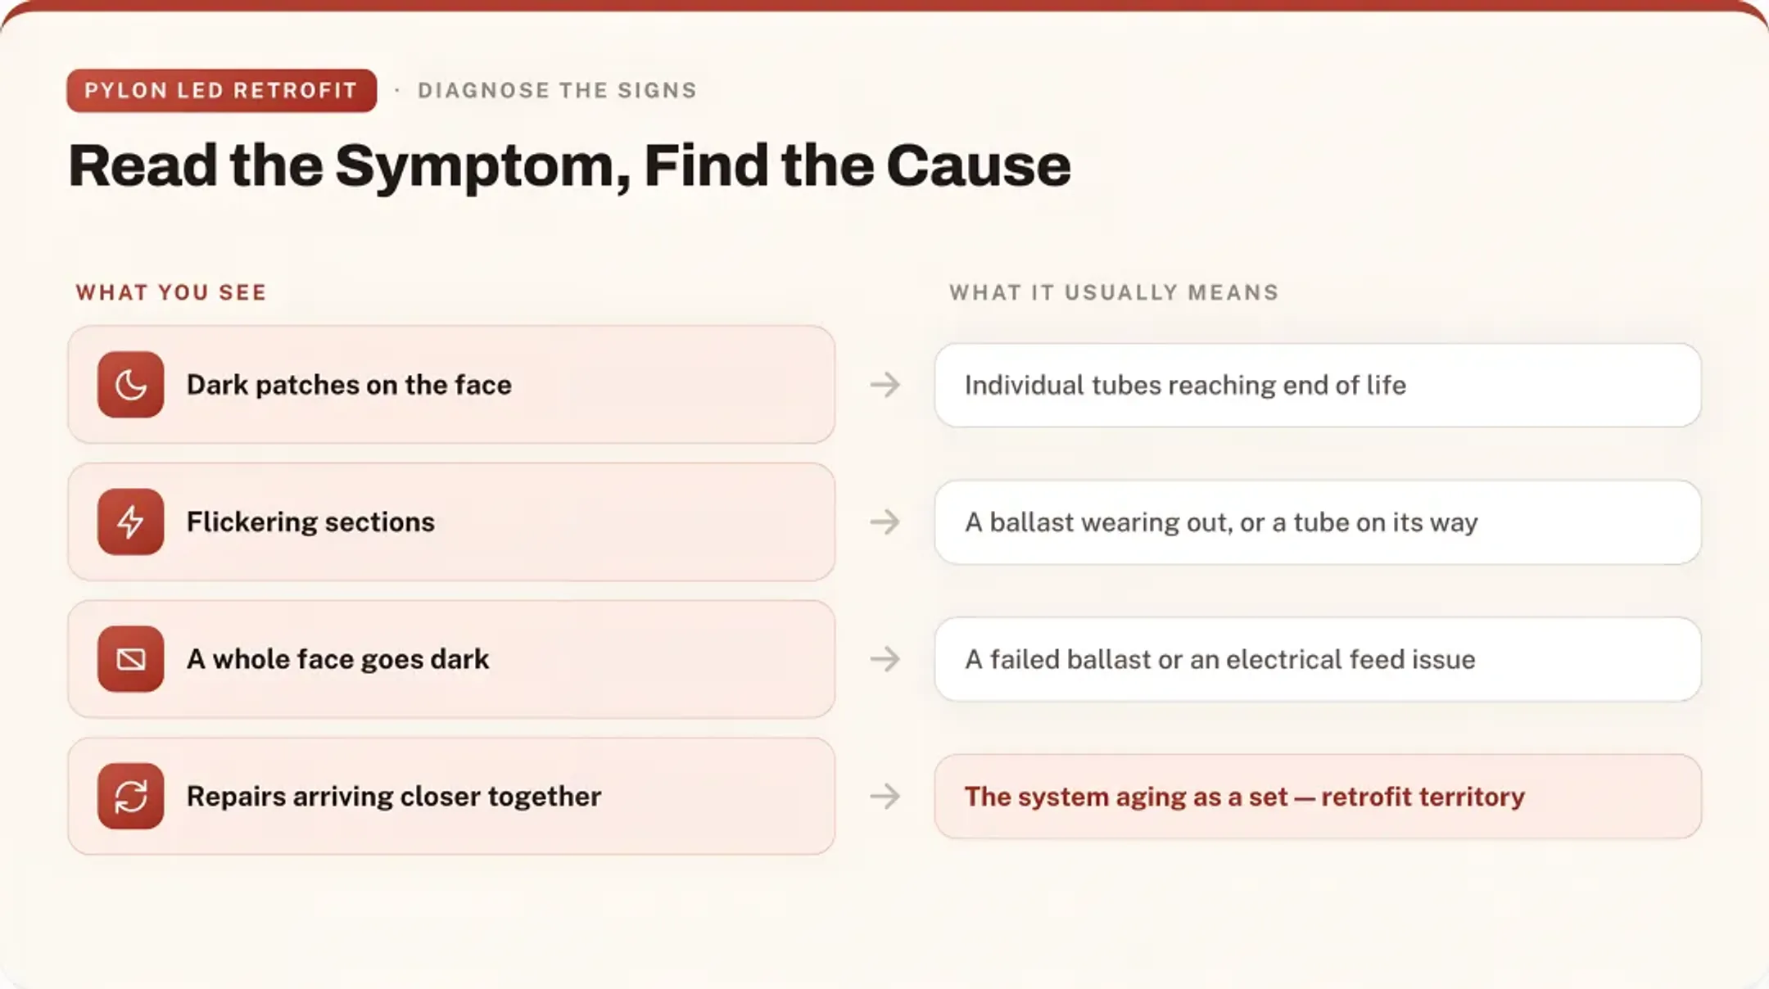Select the Pylon LED Retrofit badge
Viewport: 1769px width, 989px height.
click(x=222, y=90)
